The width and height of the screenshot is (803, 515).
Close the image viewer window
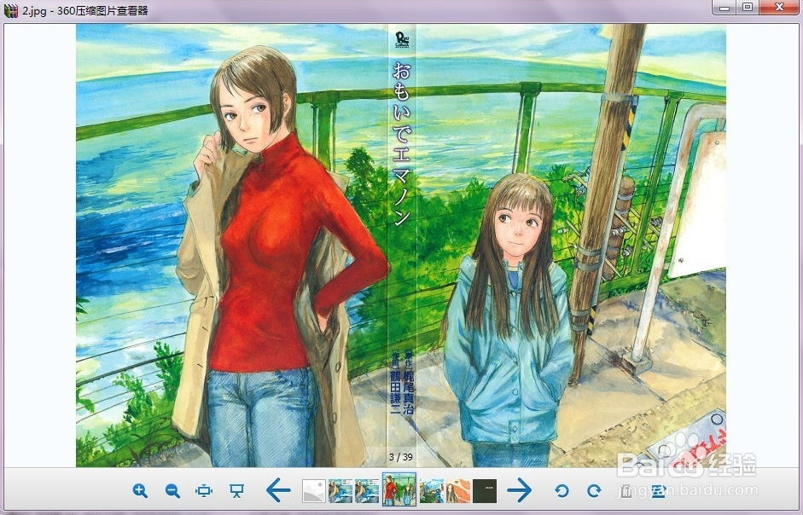pos(779,7)
